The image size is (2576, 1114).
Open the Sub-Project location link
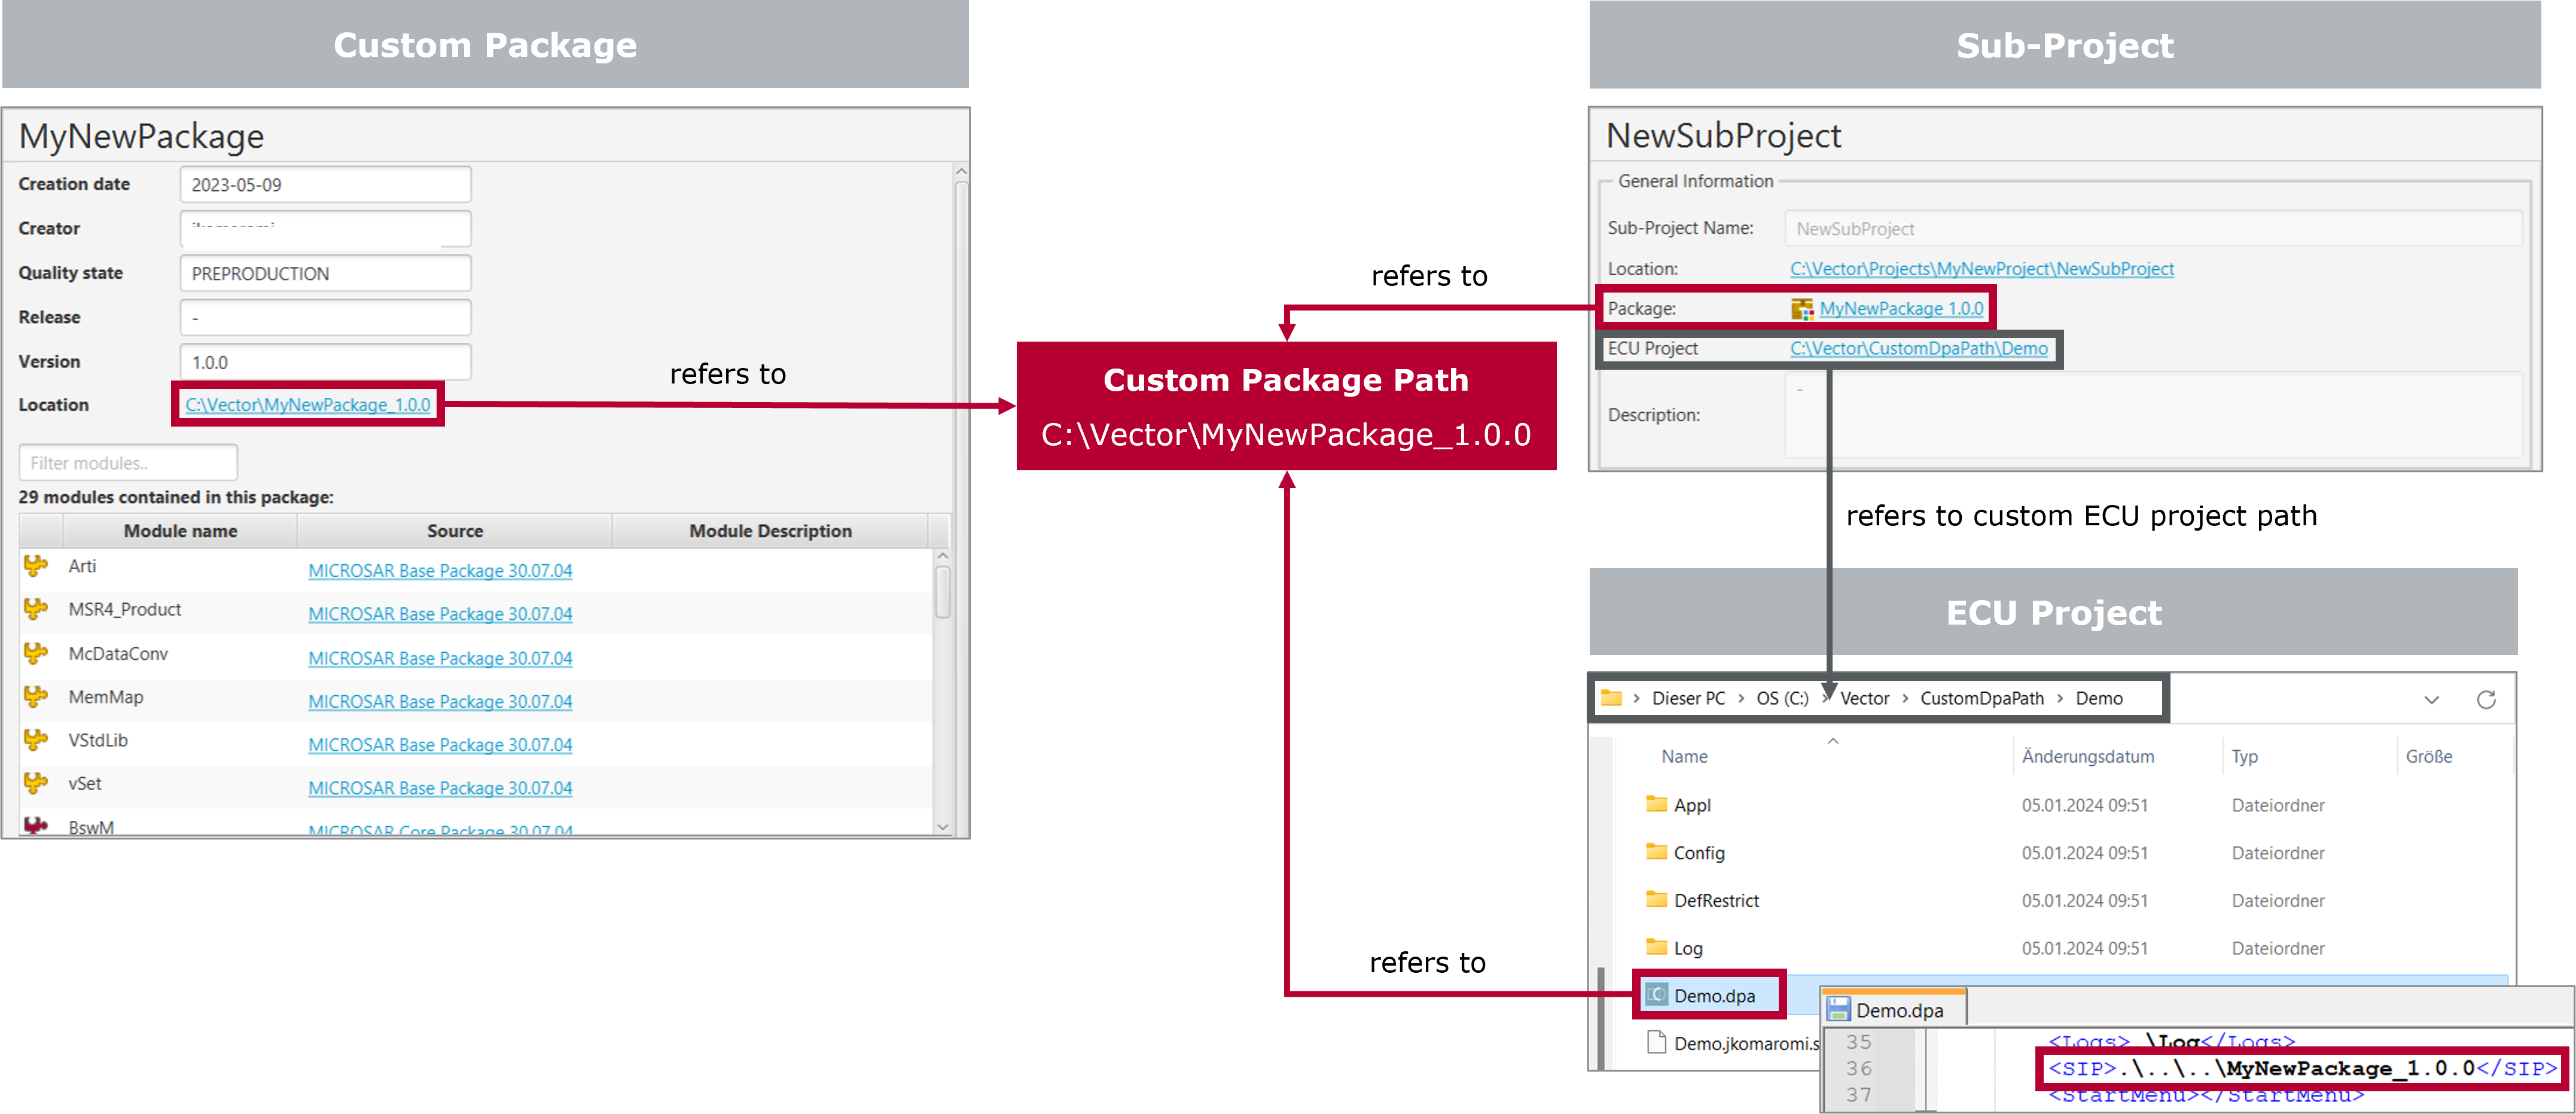[x=1981, y=269]
